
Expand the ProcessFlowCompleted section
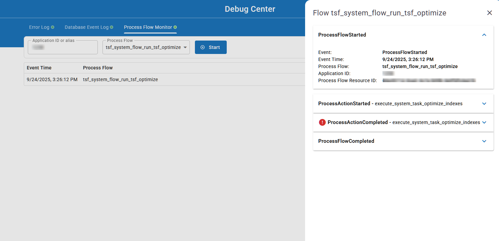pyautogui.click(x=484, y=141)
